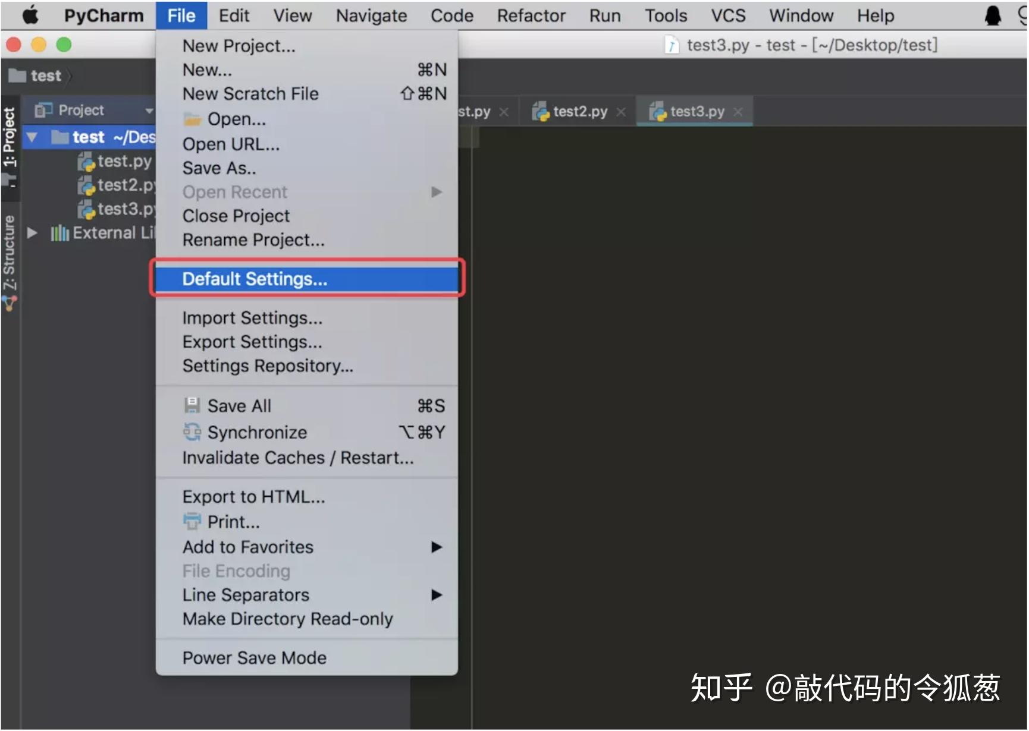Toggle Power Save Mode
The width and height of the screenshot is (1029, 731).
click(255, 657)
